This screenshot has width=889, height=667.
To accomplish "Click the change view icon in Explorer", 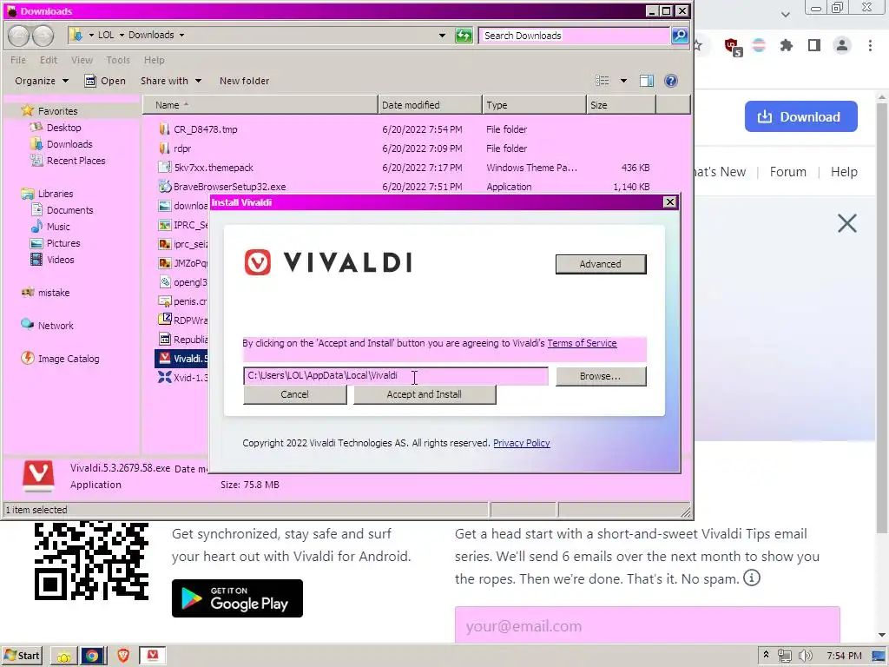I will pyautogui.click(x=603, y=81).
